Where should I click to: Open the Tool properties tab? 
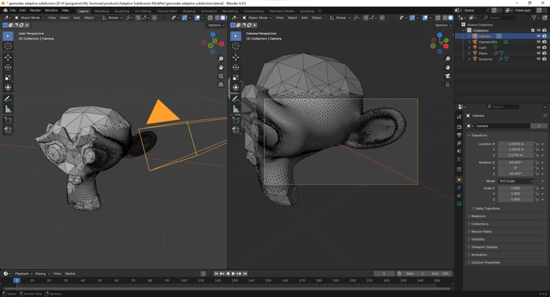pos(459,117)
